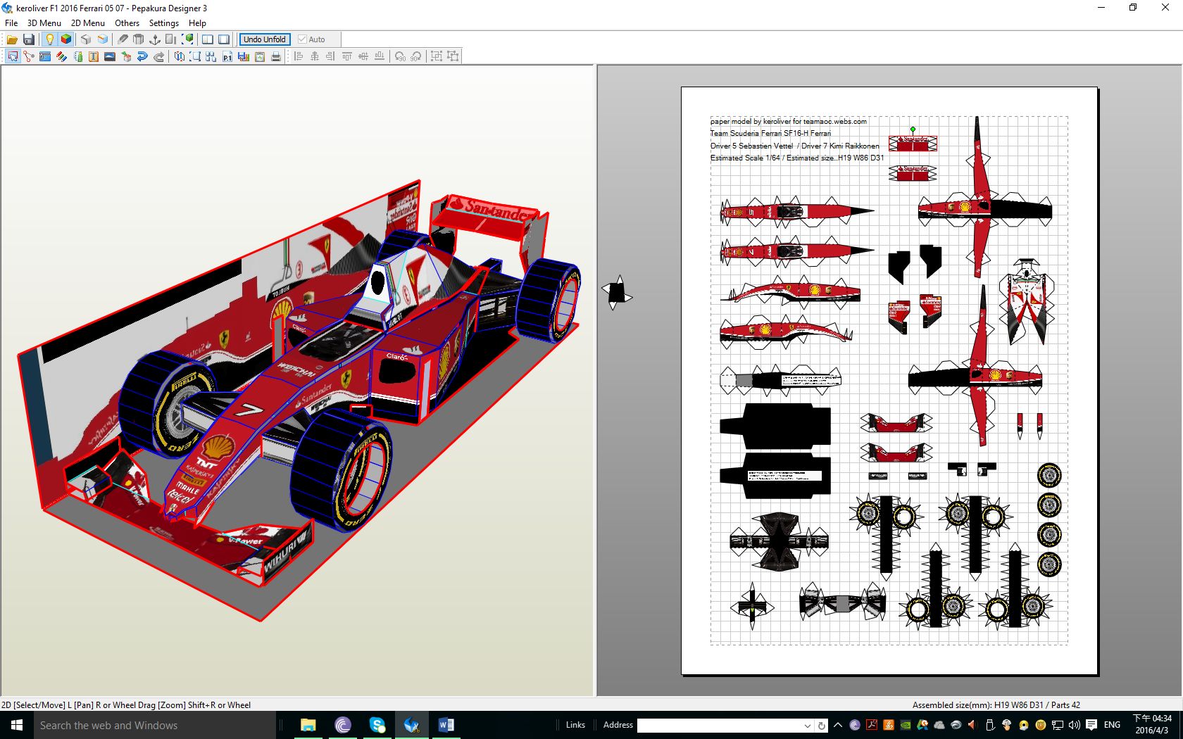Select the anchor icon in the toolbar

click(155, 39)
